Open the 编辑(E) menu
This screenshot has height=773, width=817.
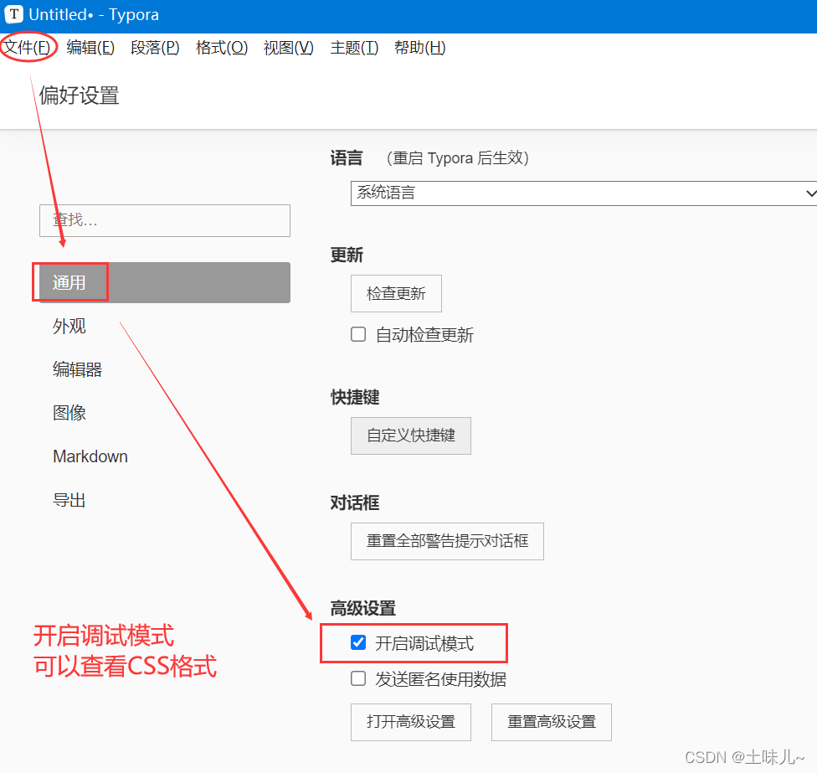coord(90,48)
